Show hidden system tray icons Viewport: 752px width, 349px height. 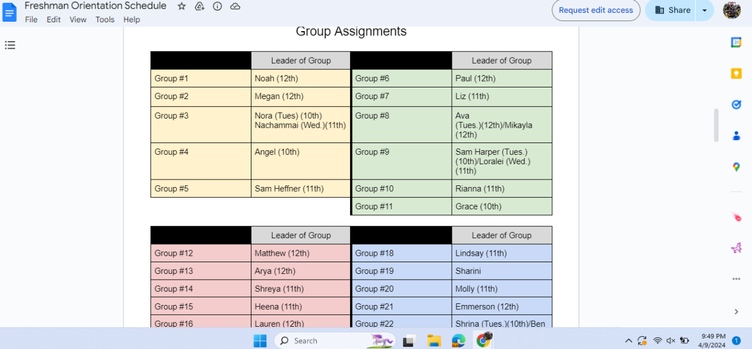point(629,340)
